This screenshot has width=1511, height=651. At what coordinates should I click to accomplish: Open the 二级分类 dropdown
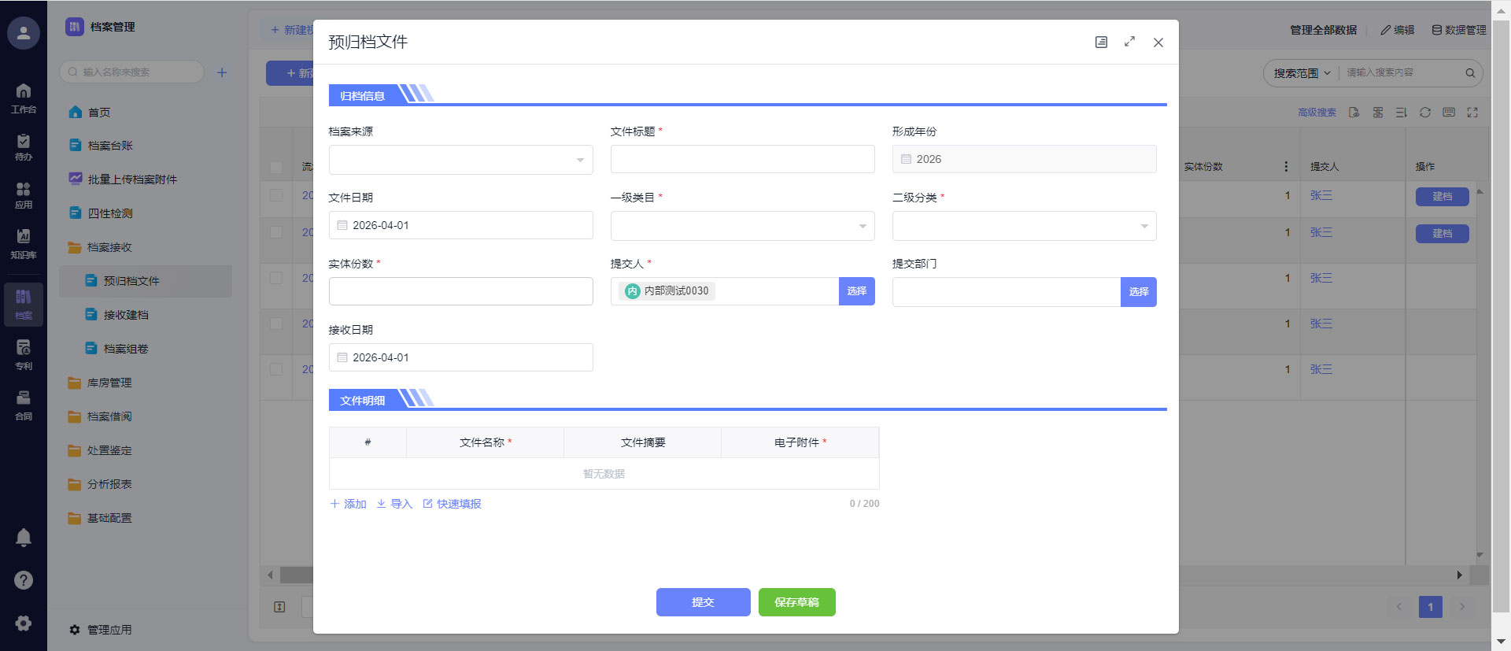pyautogui.click(x=1024, y=226)
